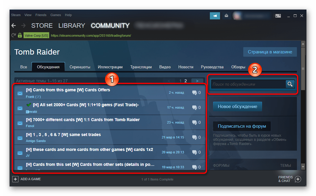This screenshot has width=316, height=196.
Task: Switch to the Иллюстрации tab
Action: [x=110, y=67]
